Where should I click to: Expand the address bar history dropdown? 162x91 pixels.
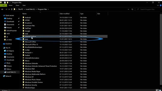click(x=128, y=9)
